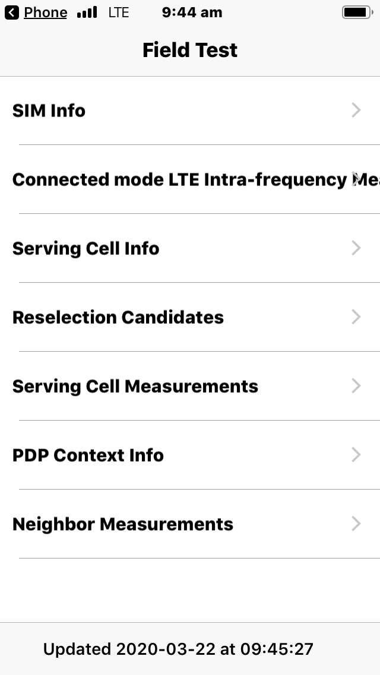This screenshot has height=675, width=380.
Task: Tap chevron on Connected mode LTE row
Action: tap(356, 179)
